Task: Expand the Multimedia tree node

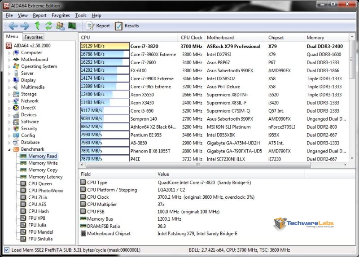Action: (9, 87)
